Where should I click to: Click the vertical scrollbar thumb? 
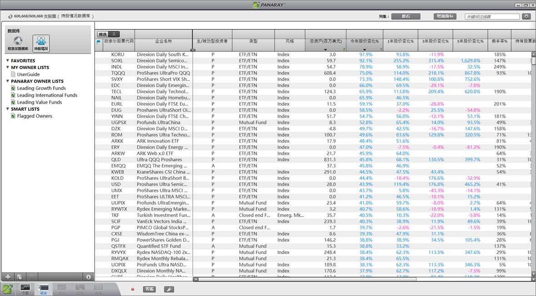[x=534, y=60]
